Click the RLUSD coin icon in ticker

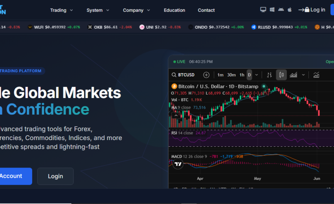point(254,27)
